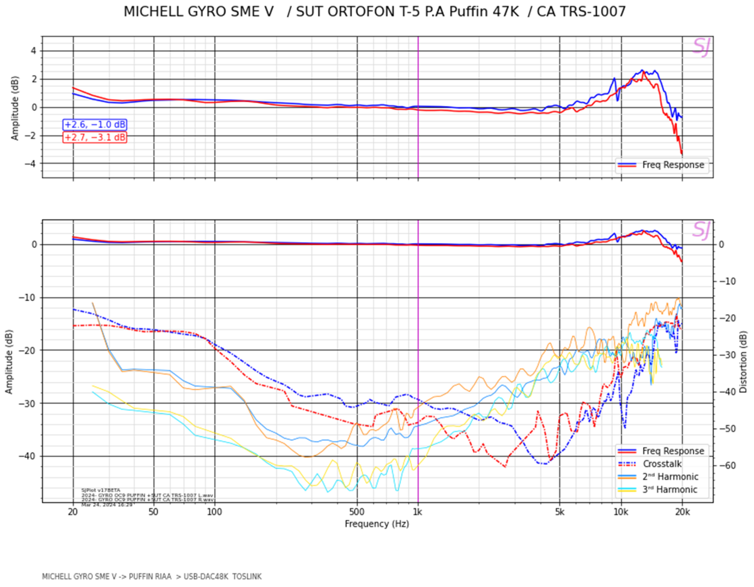
Task: Click the '20' frequency tick label
Action: coord(73,511)
